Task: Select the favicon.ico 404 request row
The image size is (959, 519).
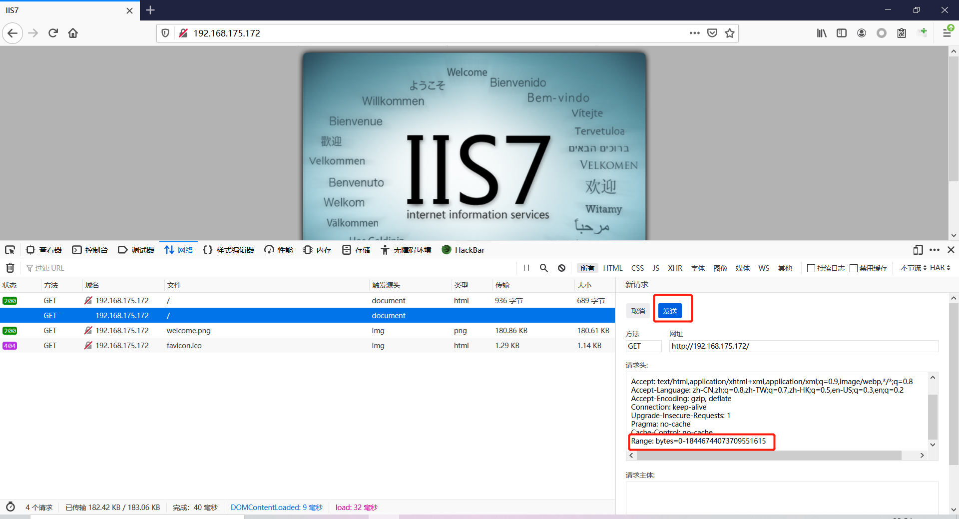Action: (x=307, y=345)
